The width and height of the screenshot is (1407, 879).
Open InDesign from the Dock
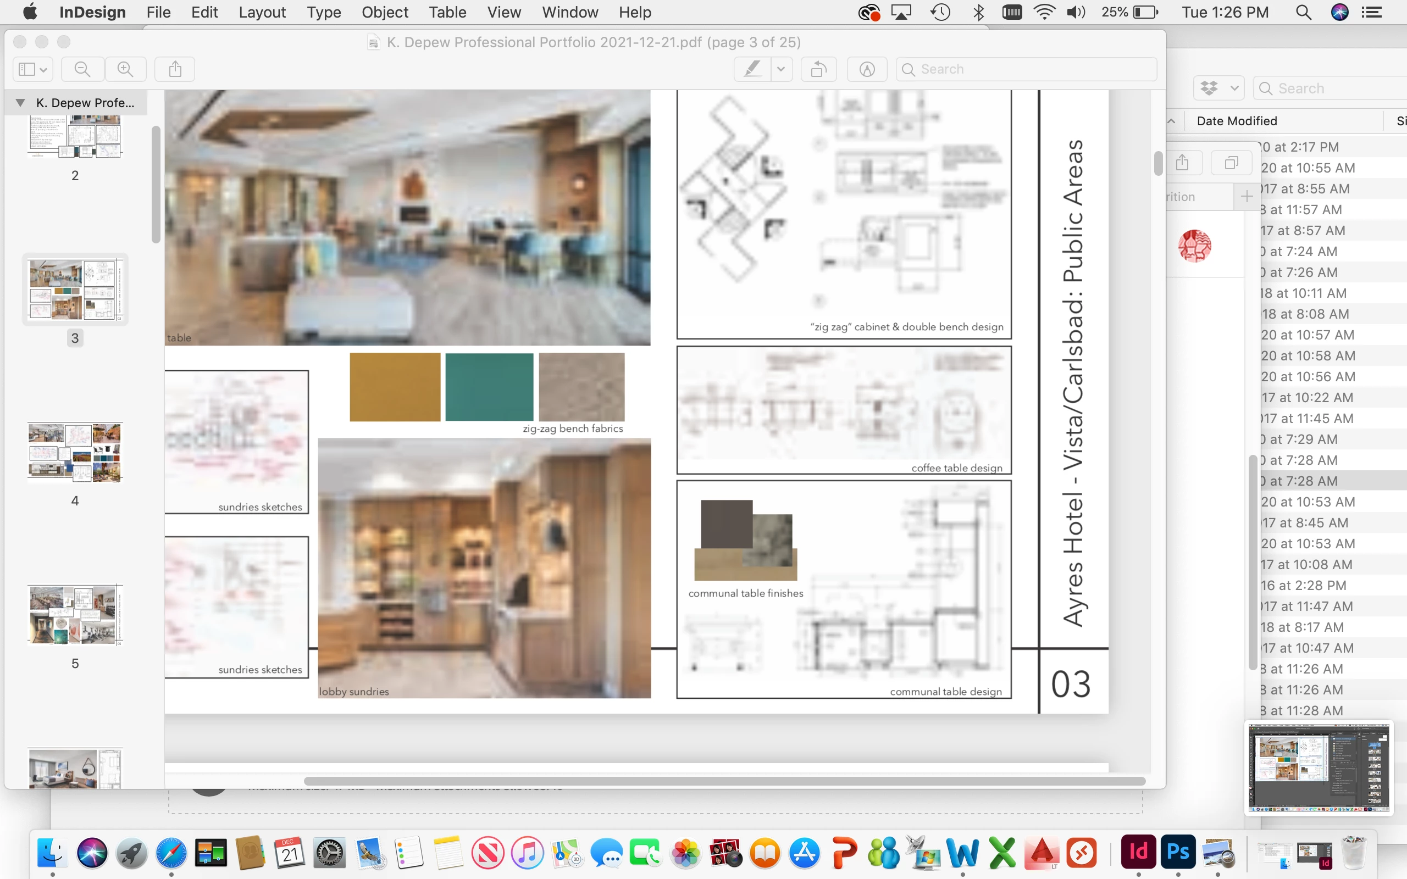coord(1138,852)
